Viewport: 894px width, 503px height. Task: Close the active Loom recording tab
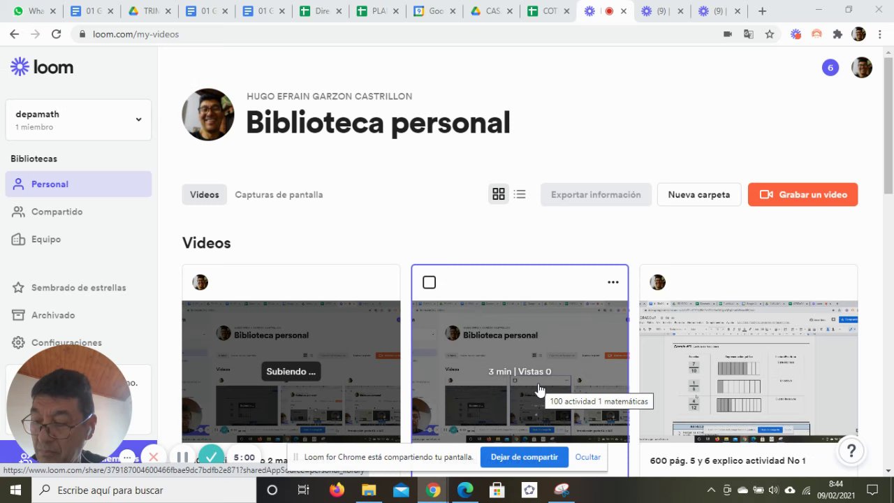(624, 11)
